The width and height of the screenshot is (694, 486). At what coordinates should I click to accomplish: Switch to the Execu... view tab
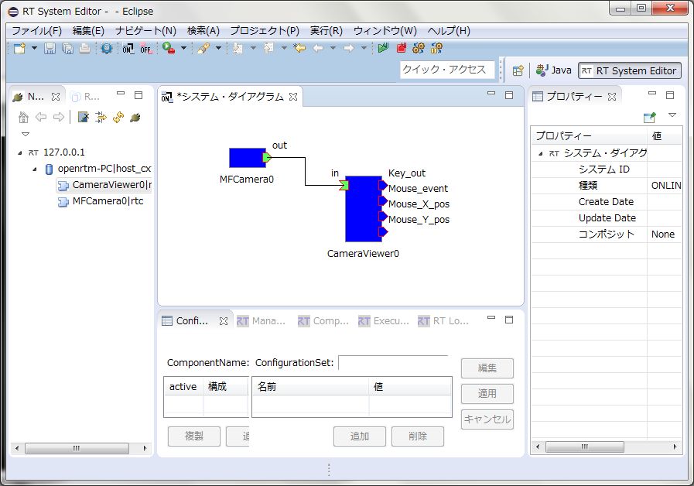383,321
